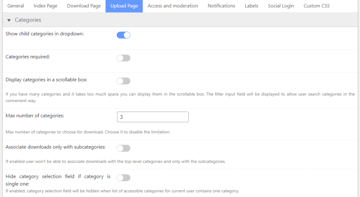Click the 'Categories required' label text

[x=28, y=57]
